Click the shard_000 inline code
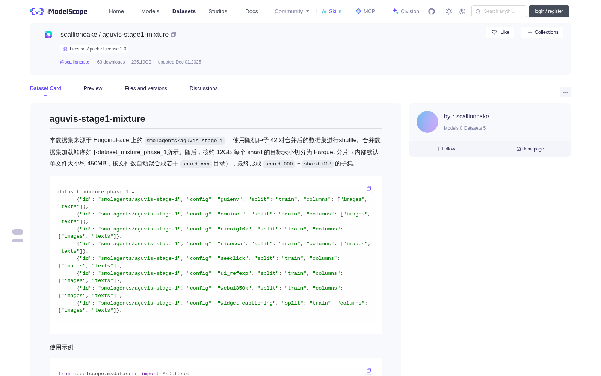The width and height of the screenshot is (601, 376). click(x=279, y=164)
